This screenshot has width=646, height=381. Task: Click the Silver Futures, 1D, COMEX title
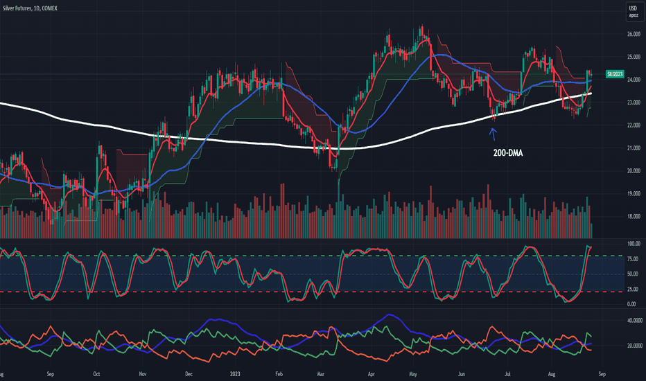(30, 8)
